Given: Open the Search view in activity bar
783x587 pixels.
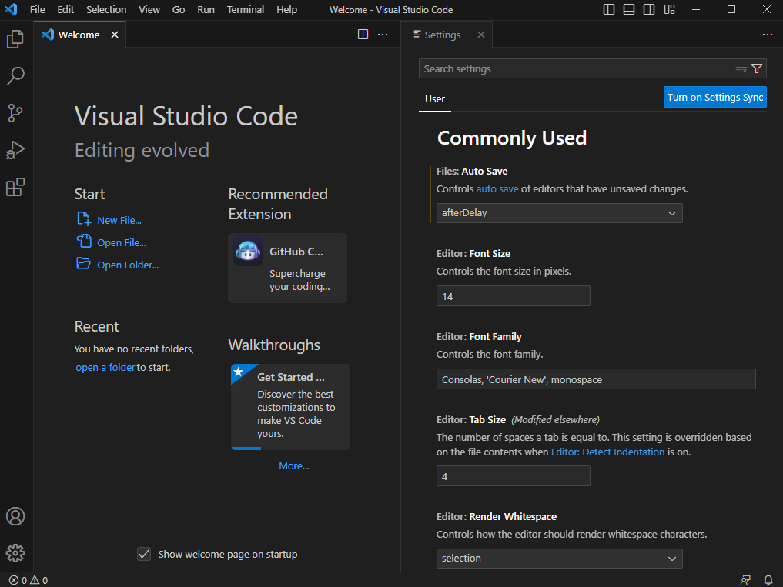Looking at the screenshot, I should pyautogui.click(x=15, y=76).
